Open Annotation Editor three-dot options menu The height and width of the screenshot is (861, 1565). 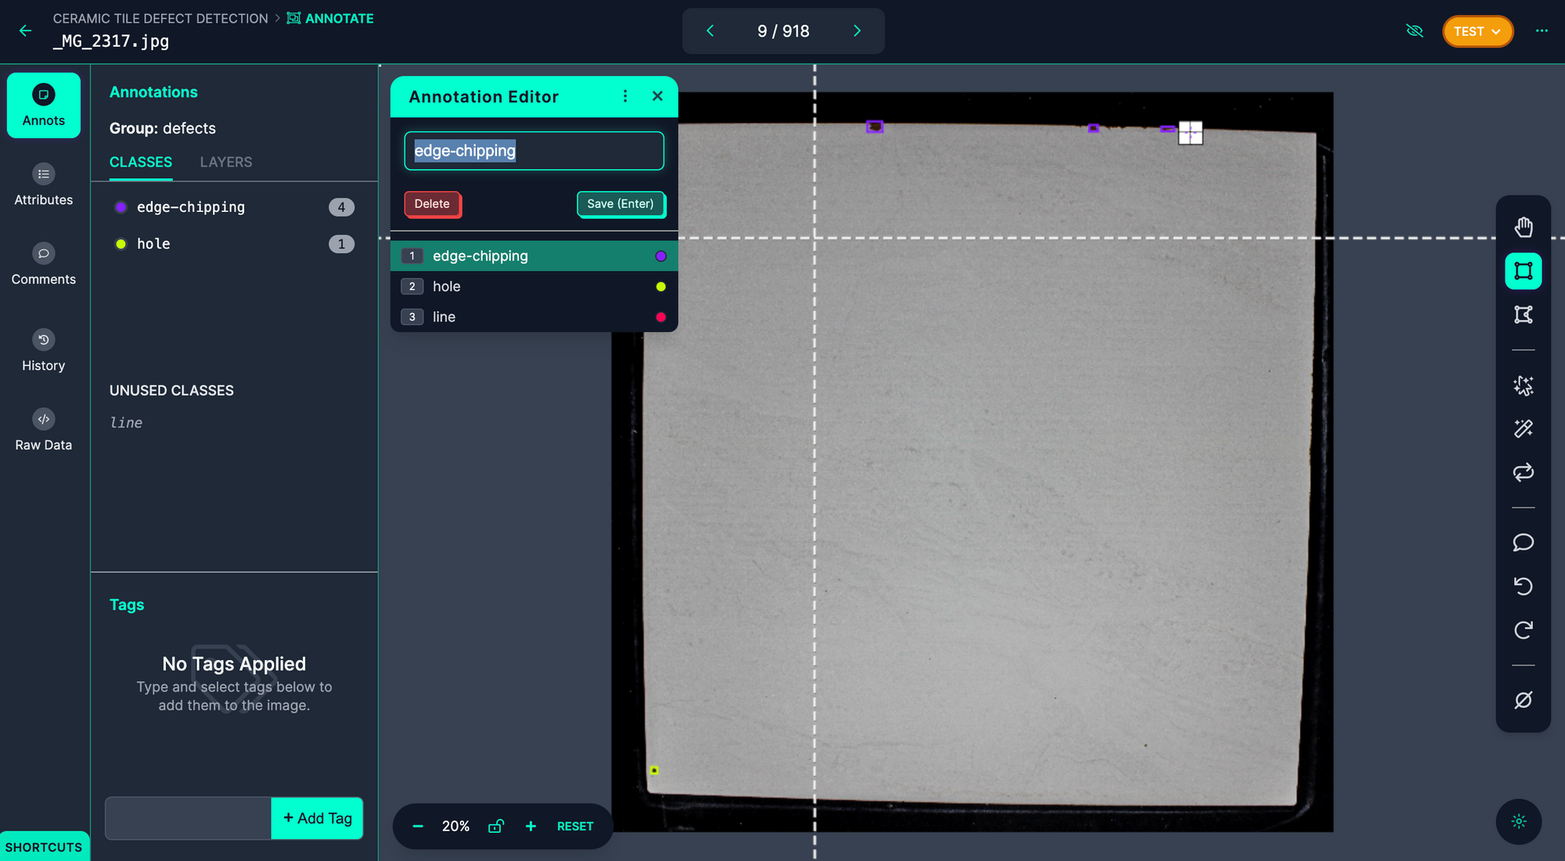point(625,96)
